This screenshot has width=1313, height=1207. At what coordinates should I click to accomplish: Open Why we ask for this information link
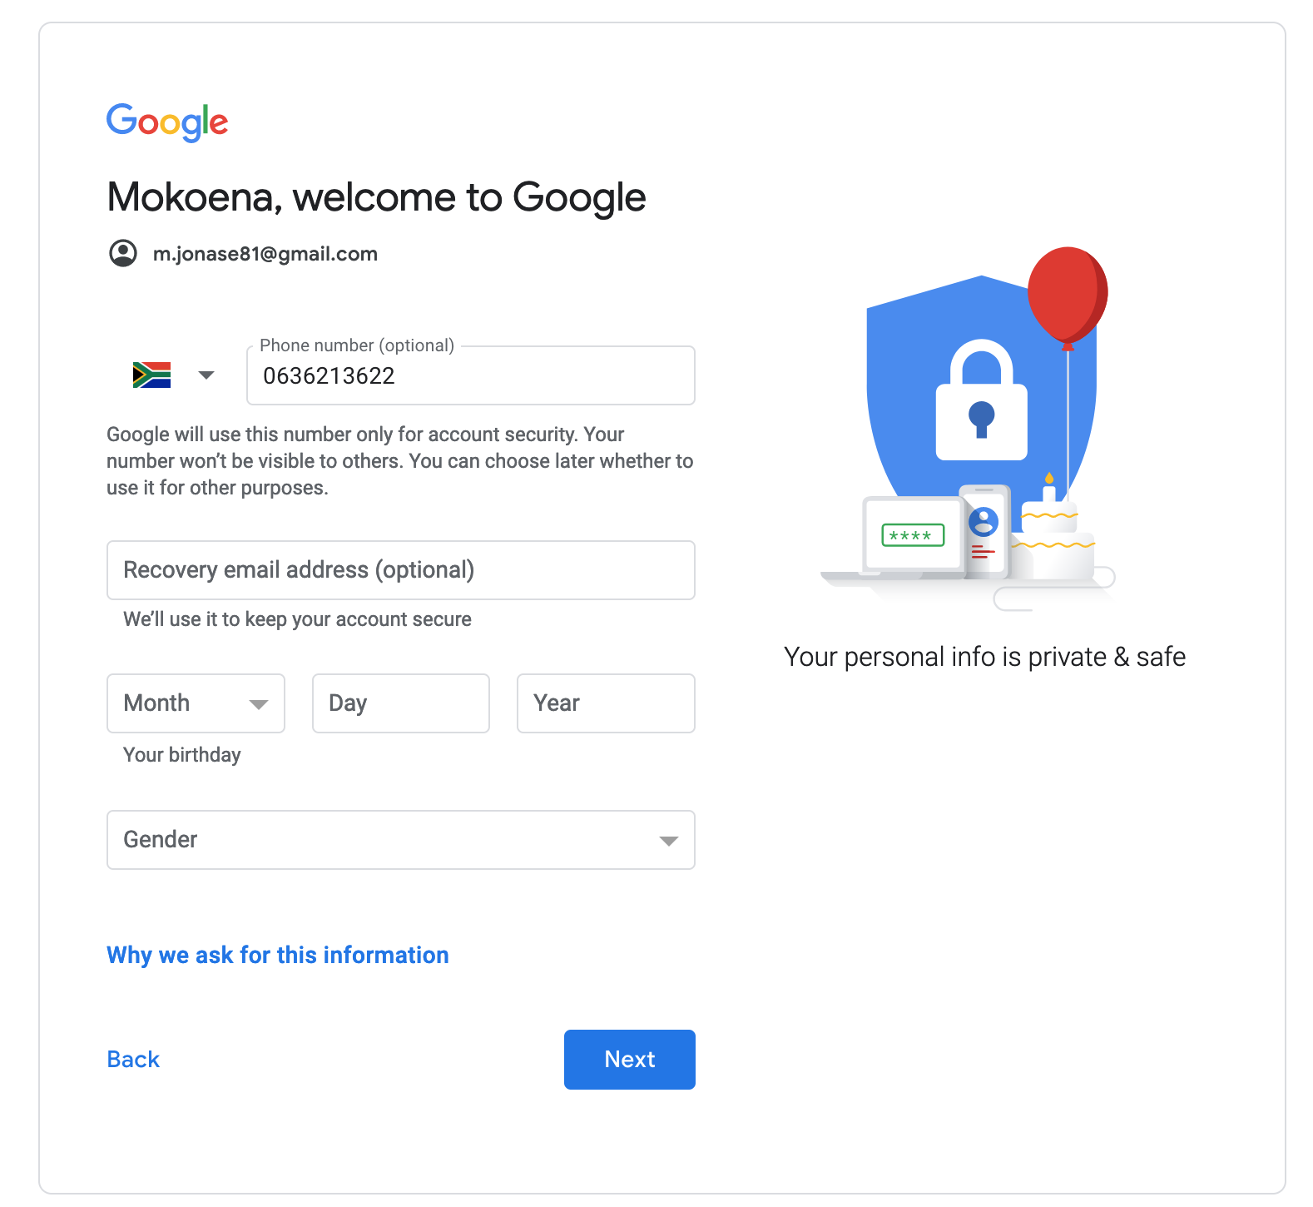(x=278, y=955)
